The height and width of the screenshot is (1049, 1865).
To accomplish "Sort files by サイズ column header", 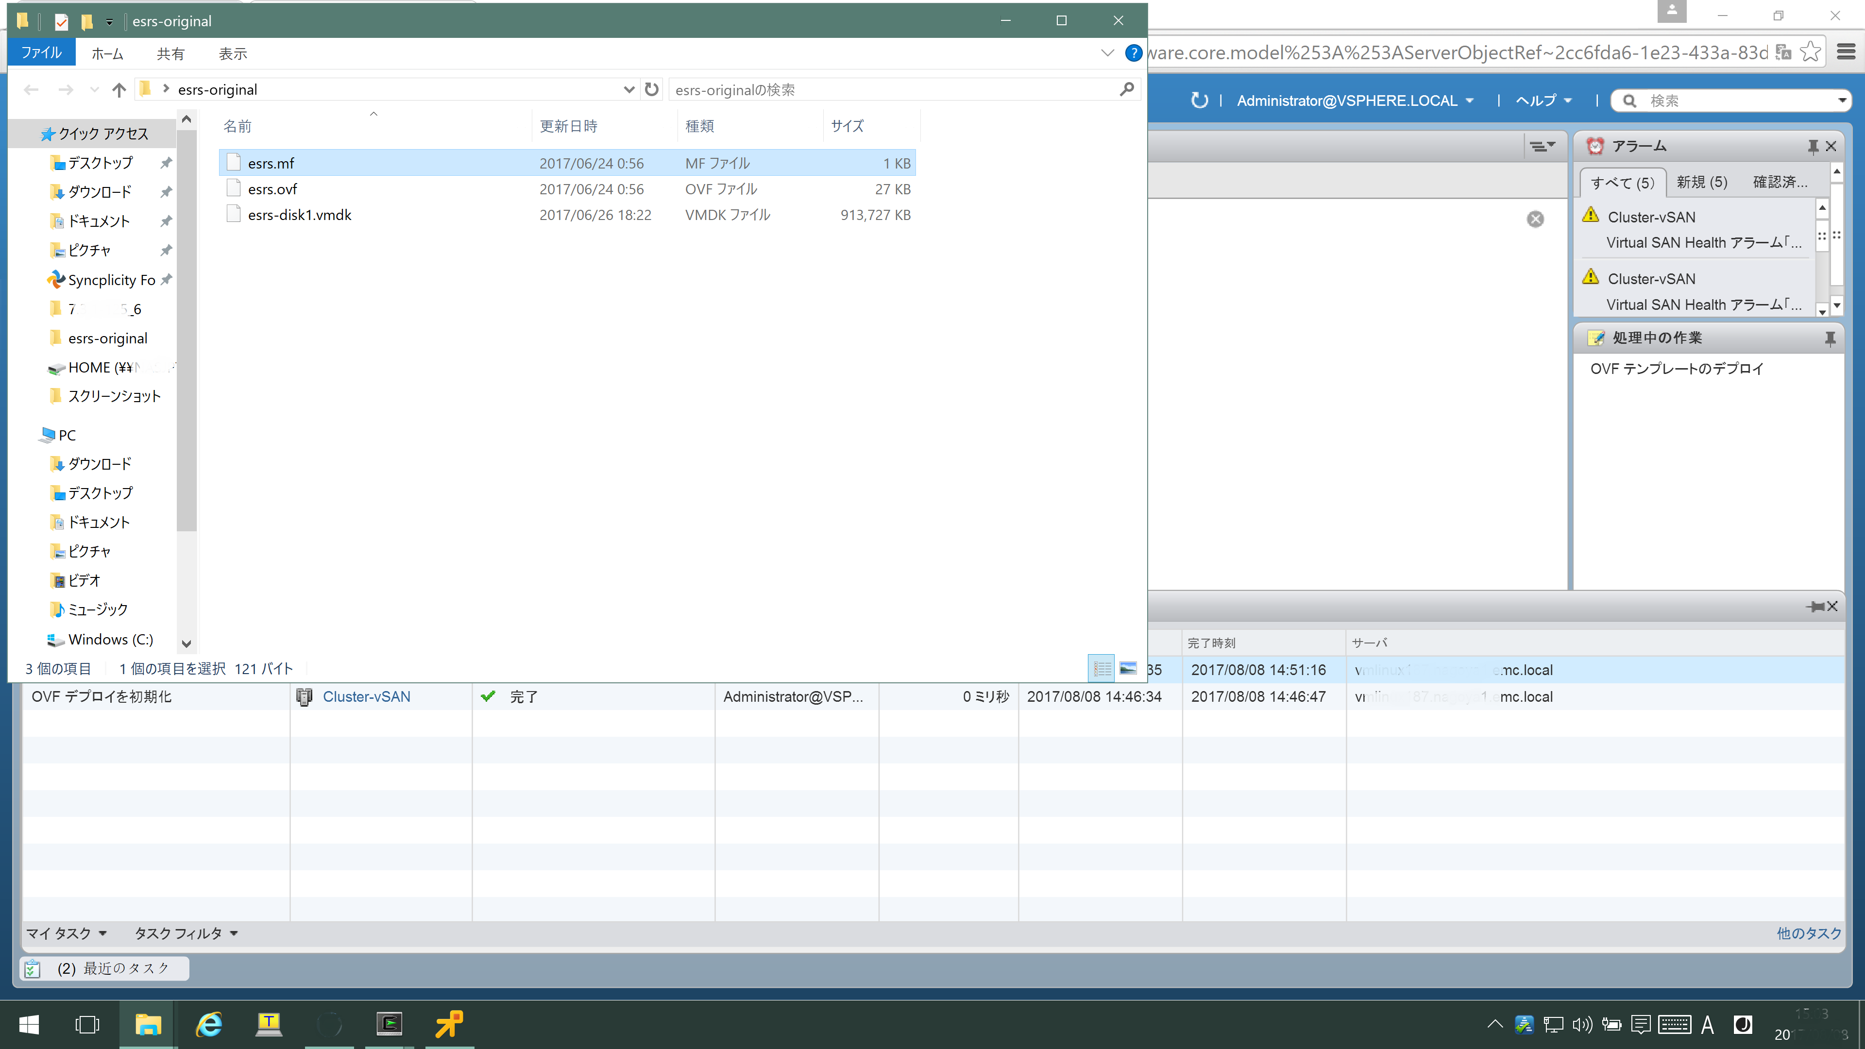I will tap(871, 126).
